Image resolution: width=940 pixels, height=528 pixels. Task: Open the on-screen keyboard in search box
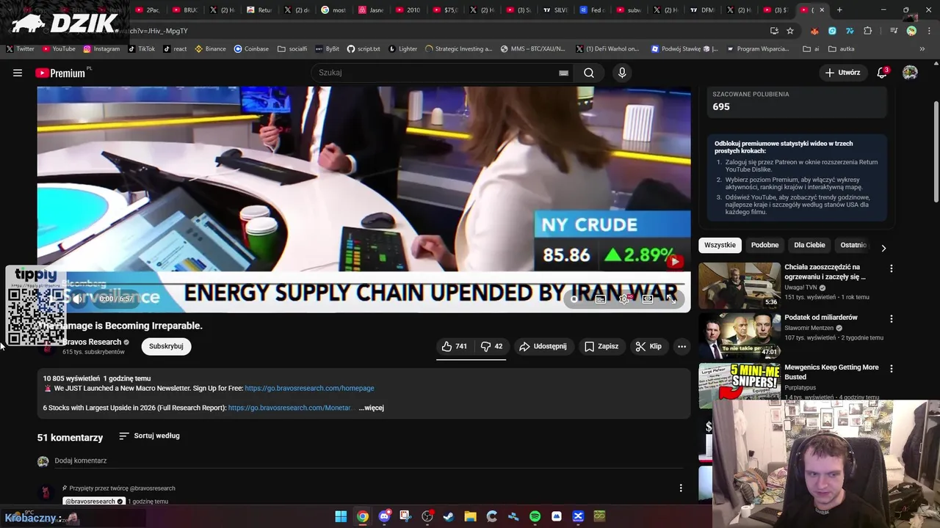(563, 73)
